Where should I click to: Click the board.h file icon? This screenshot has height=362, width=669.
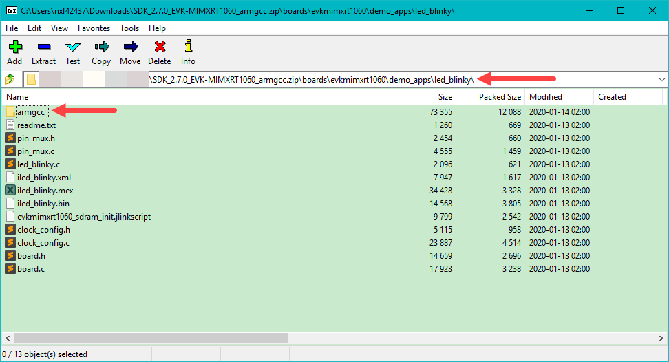point(10,256)
